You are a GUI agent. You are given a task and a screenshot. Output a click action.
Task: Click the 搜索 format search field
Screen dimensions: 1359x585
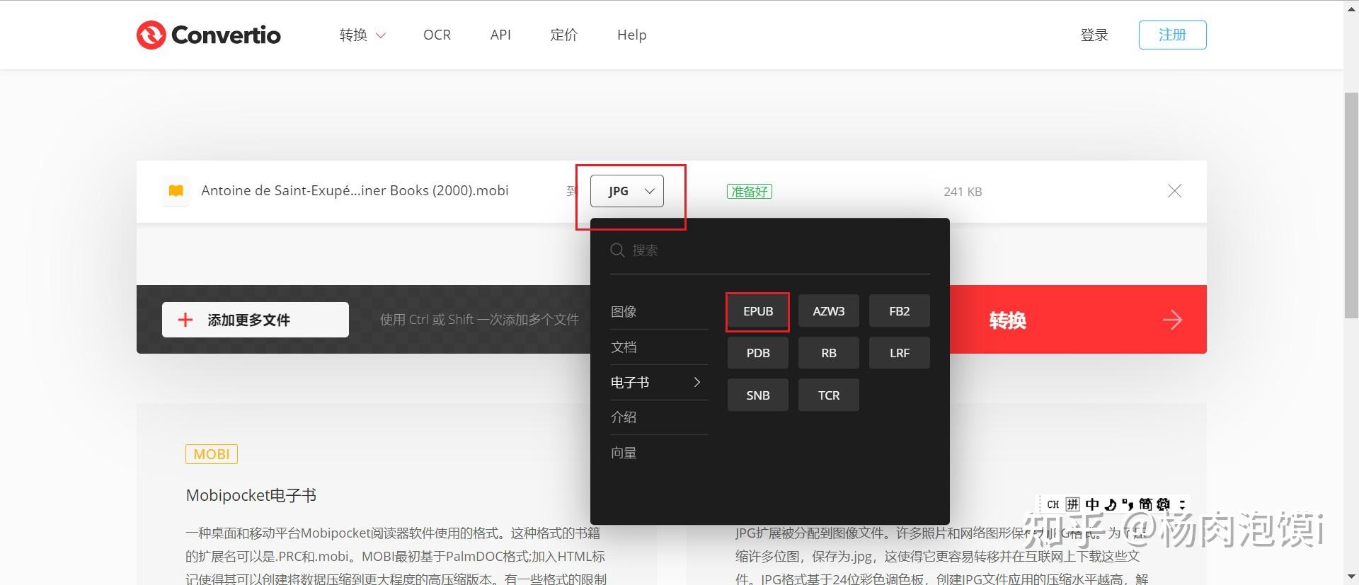pos(769,250)
